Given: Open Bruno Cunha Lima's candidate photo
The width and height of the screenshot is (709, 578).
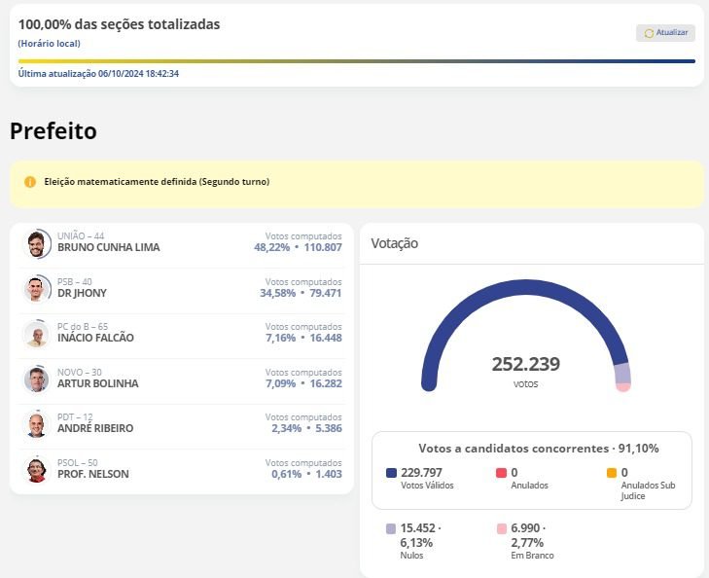Looking at the screenshot, I should (x=36, y=244).
